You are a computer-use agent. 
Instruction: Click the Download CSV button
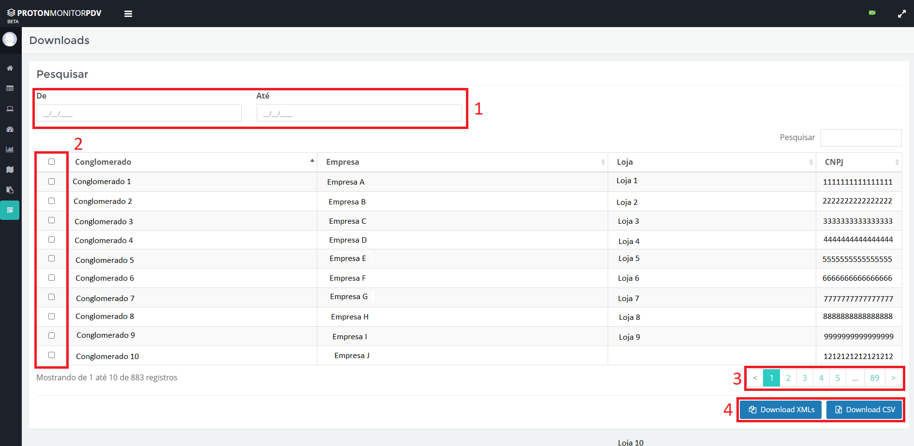click(x=864, y=410)
